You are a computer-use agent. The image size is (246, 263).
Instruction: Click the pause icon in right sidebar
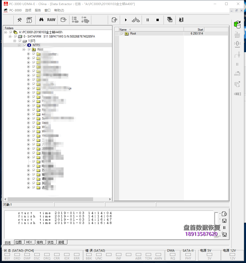(x=237, y=64)
